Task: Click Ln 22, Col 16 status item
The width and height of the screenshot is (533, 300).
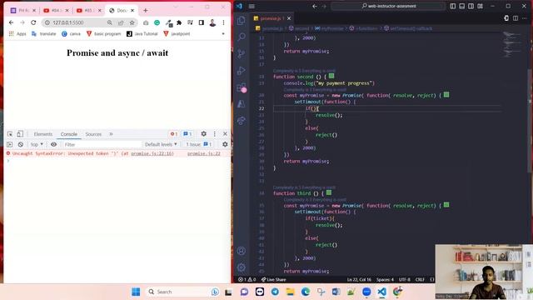Action: pyautogui.click(x=359, y=280)
